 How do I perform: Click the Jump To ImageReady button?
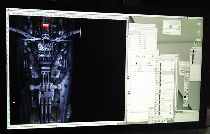pyautogui.click(x=186, y=106)
